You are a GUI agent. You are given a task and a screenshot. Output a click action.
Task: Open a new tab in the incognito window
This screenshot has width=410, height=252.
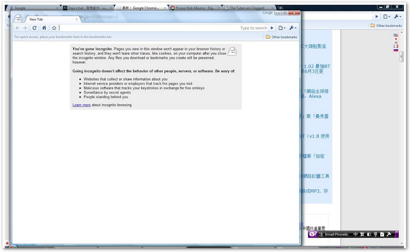(x=85, y=20)
